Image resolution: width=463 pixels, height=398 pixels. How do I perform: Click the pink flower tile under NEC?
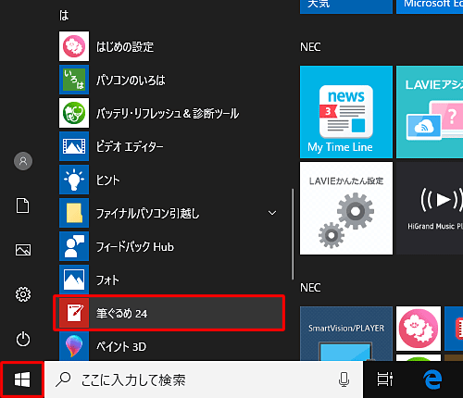click(x=419, y=329)
